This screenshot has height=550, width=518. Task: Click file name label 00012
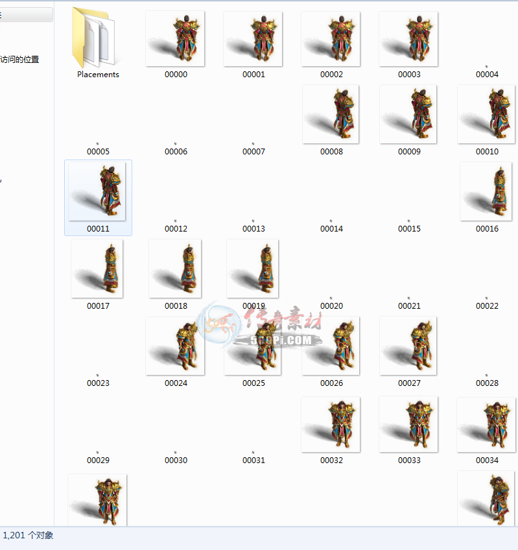coord(176,229)
